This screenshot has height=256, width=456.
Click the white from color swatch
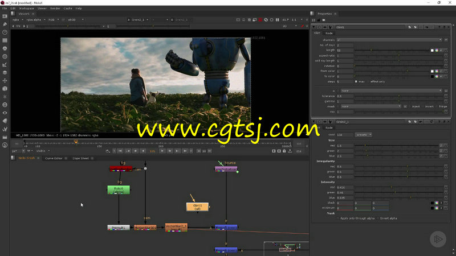(x=432, y=71)
